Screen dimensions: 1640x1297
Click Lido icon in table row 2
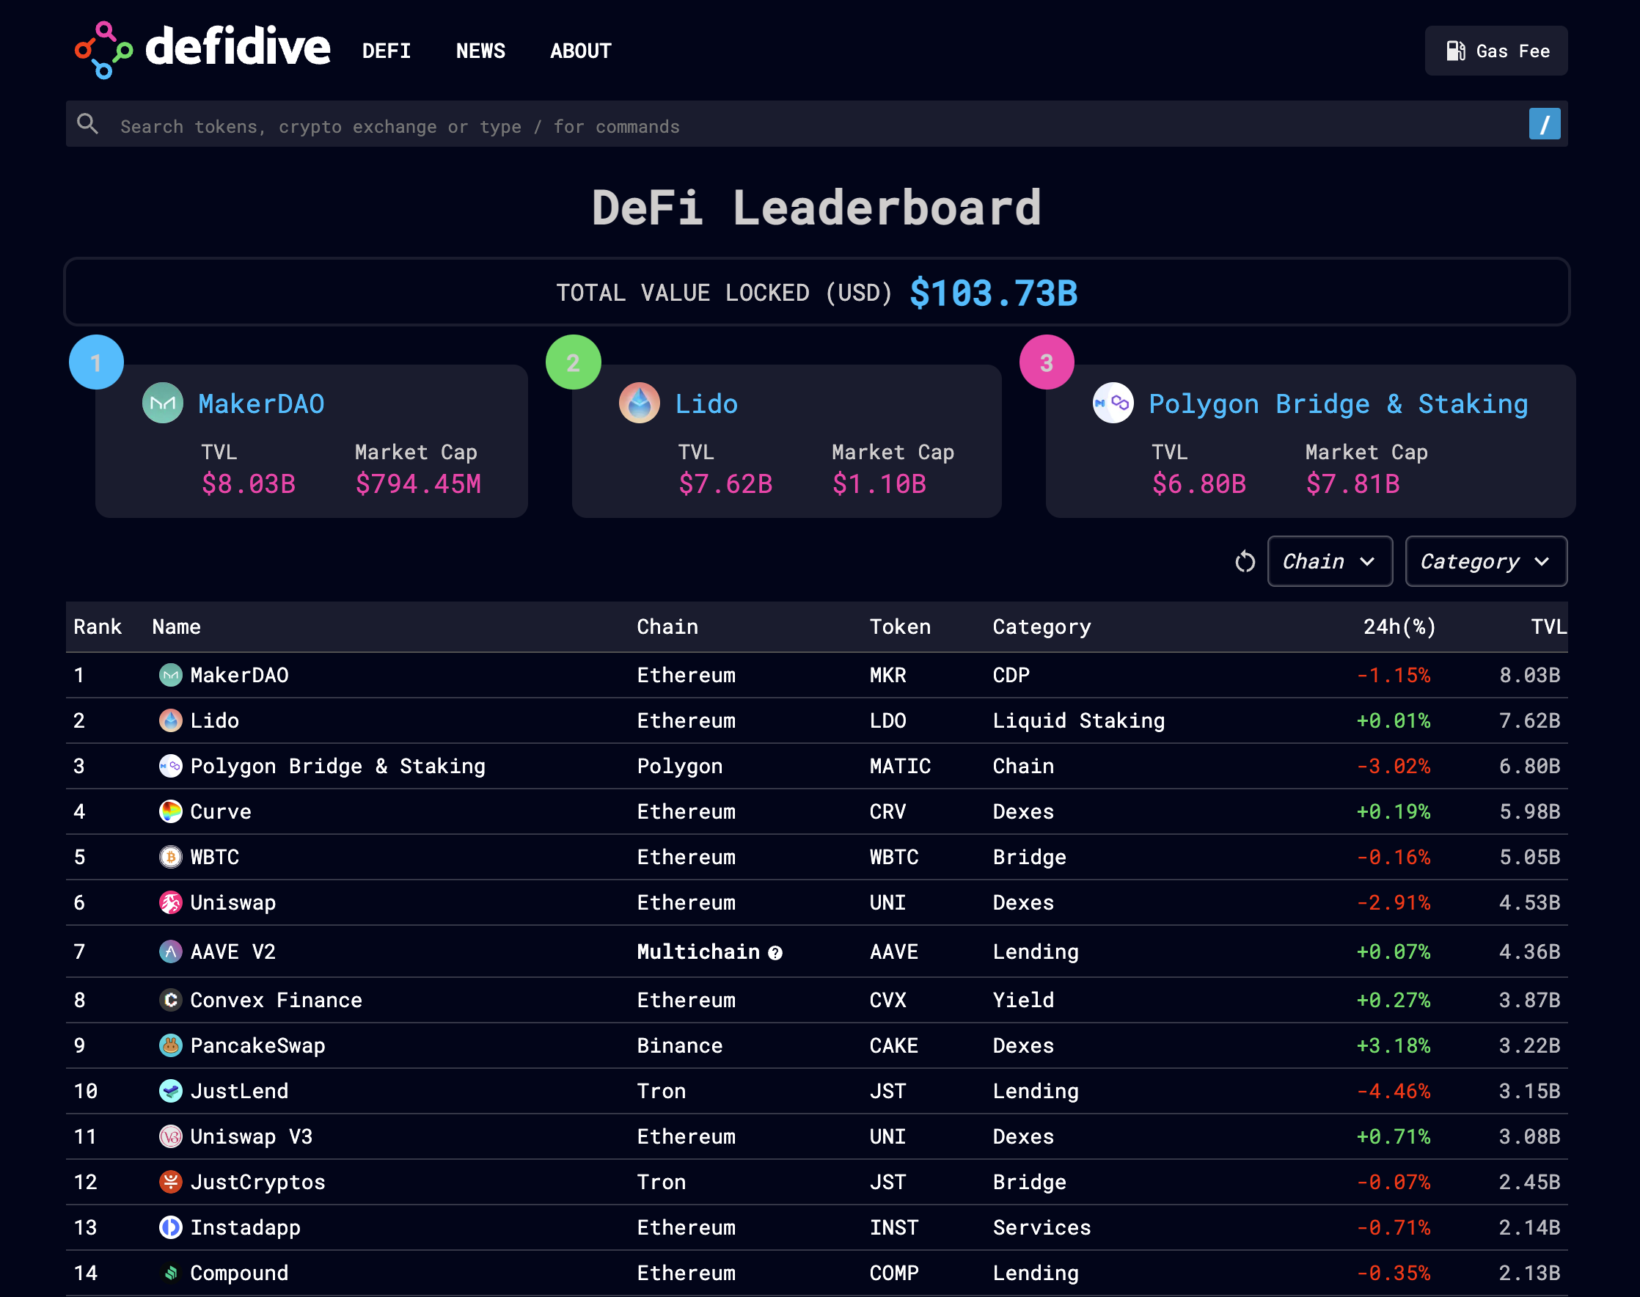(x=171, y=720)
